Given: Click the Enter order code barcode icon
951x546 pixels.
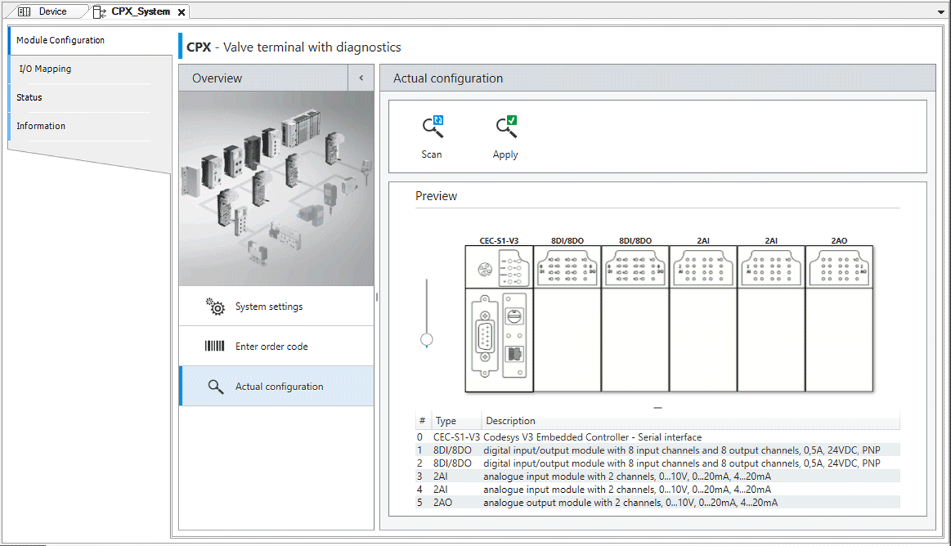Looking at the screenshot, I should pyautogui.click(x=215, y=346).
